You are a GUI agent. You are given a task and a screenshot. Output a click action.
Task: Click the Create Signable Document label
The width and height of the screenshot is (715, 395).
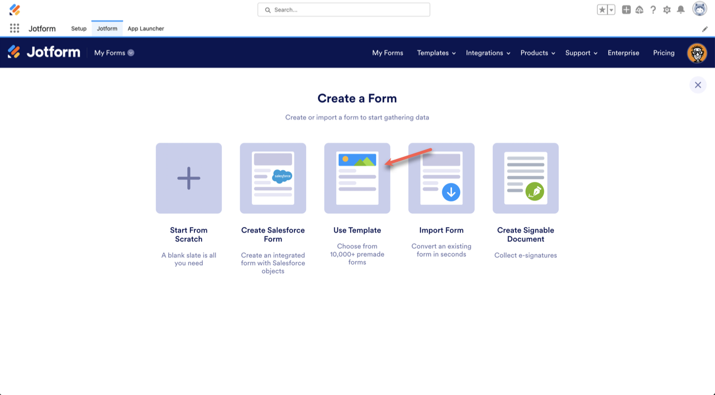click(526, 234)
